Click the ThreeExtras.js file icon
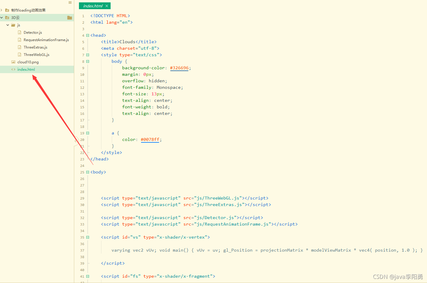 coord(20,47)
